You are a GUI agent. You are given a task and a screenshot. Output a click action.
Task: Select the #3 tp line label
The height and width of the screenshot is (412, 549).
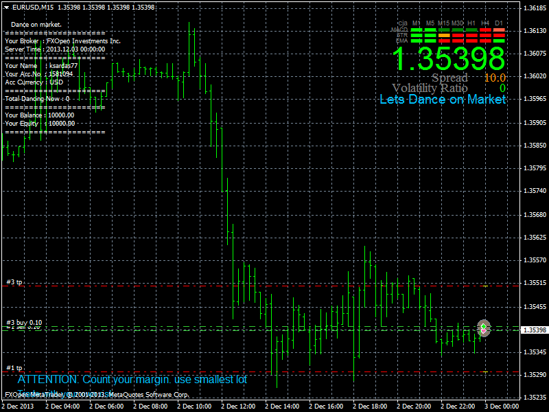(14, 282)
